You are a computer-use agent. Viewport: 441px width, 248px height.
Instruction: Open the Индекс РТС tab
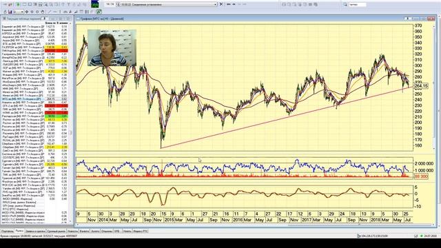coord(141,231)
